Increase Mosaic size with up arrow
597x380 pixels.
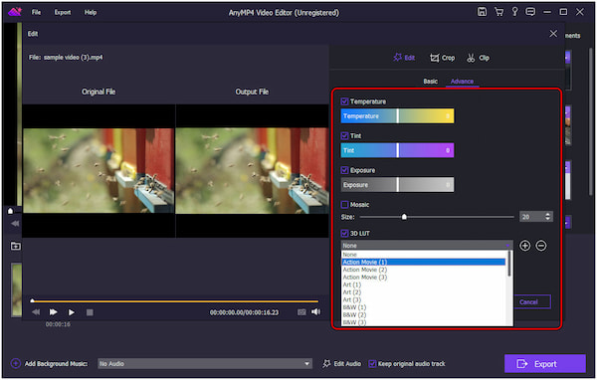point(547,214)
